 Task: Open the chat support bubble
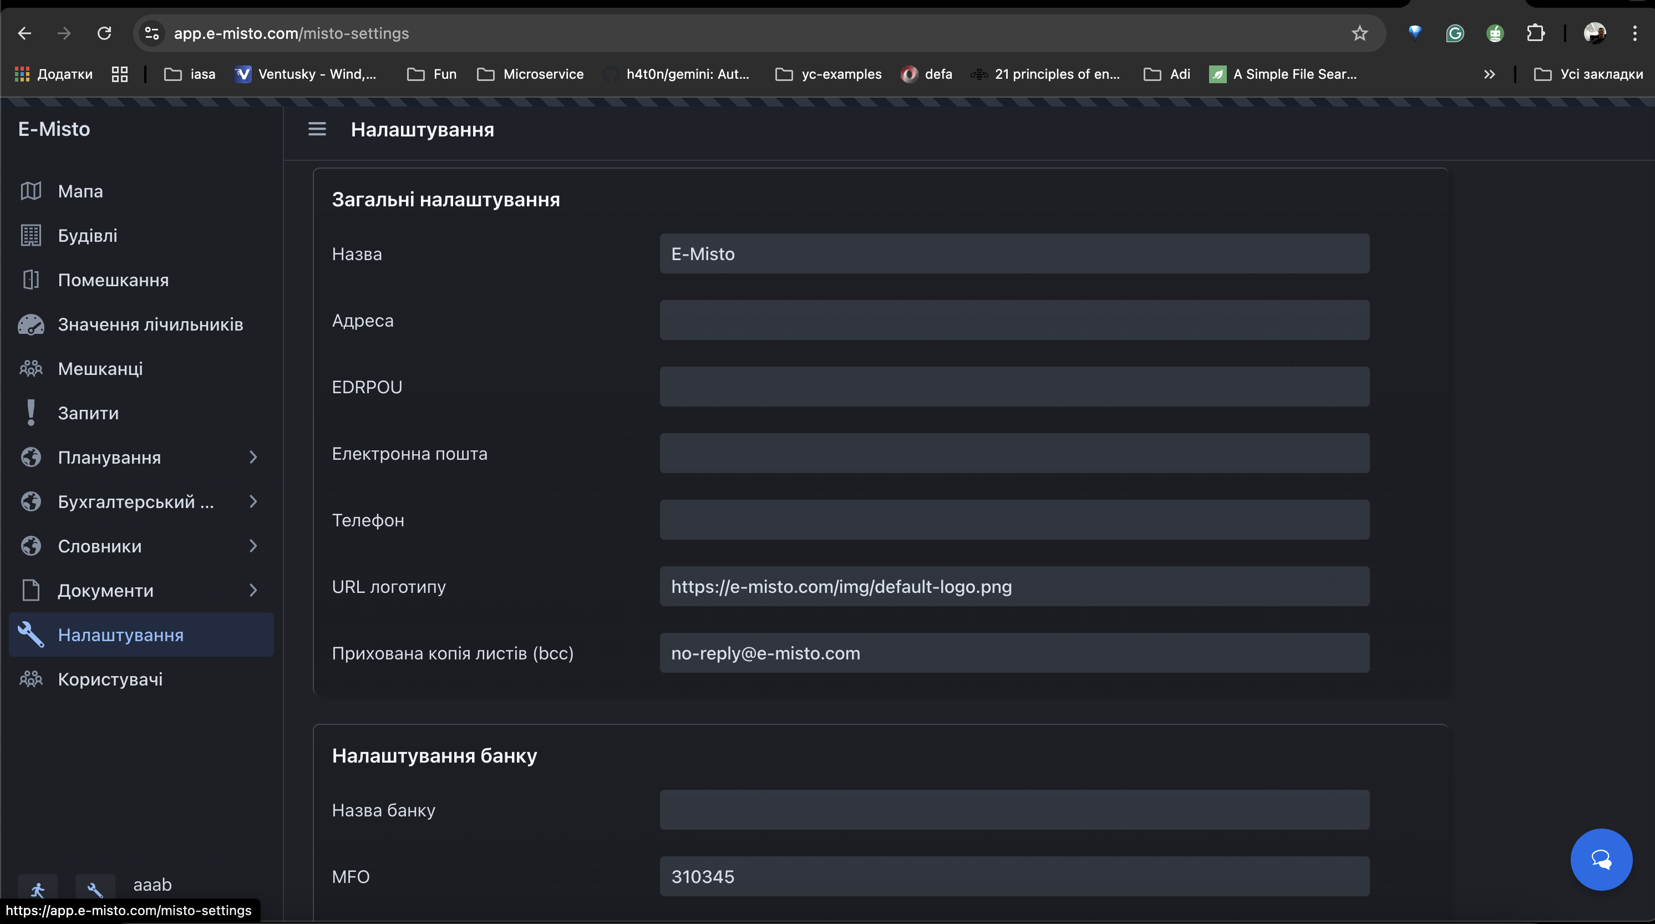1601,859
